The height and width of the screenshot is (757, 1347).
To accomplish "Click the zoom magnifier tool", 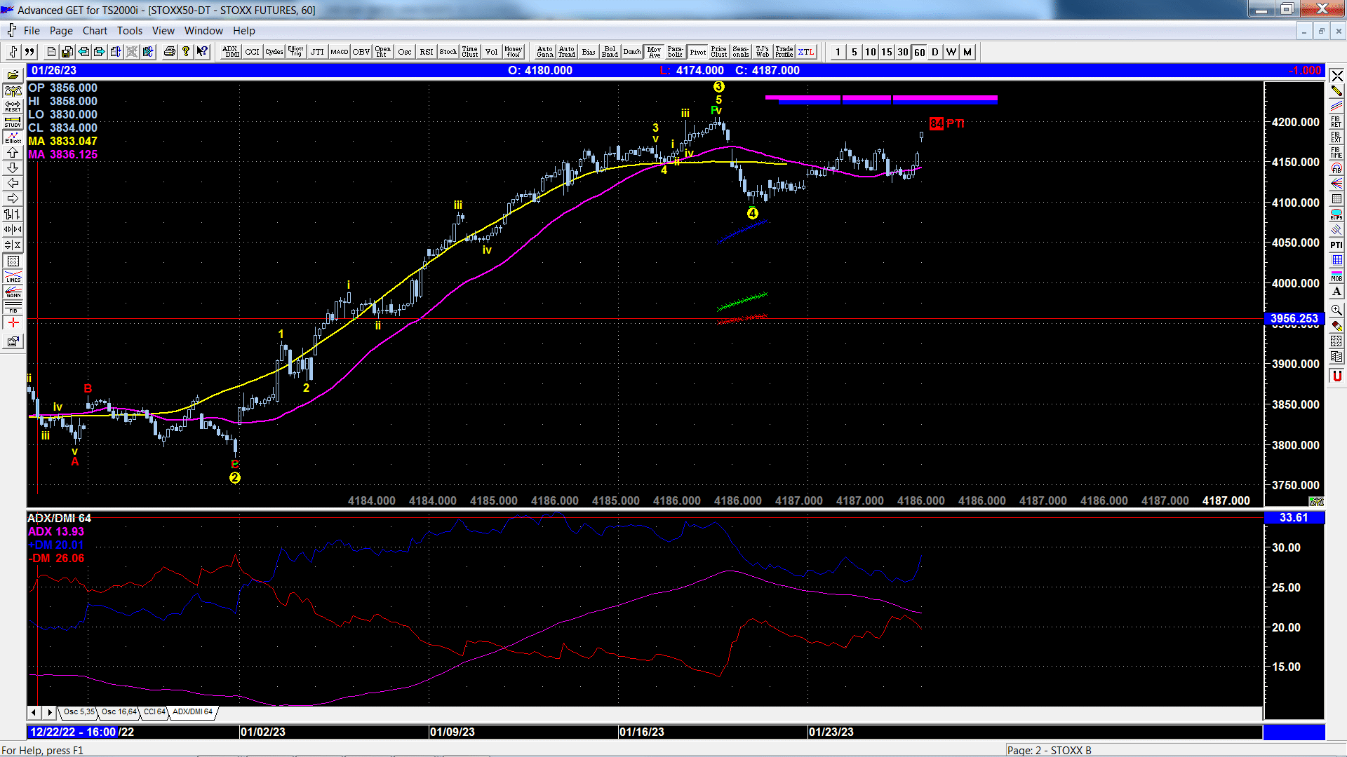I will [x=1336, y=310].
